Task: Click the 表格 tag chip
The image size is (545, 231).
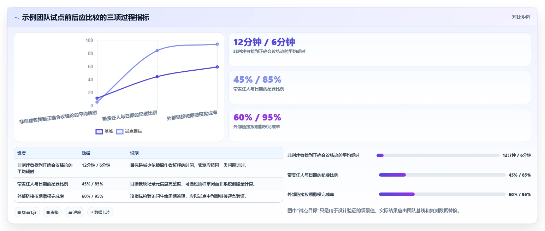Action: point(52,212)
